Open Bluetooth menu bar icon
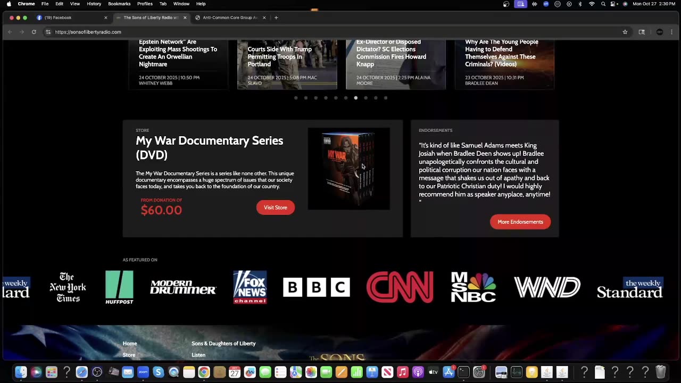Viewport: 681px width, 383px height. [580, 4]
